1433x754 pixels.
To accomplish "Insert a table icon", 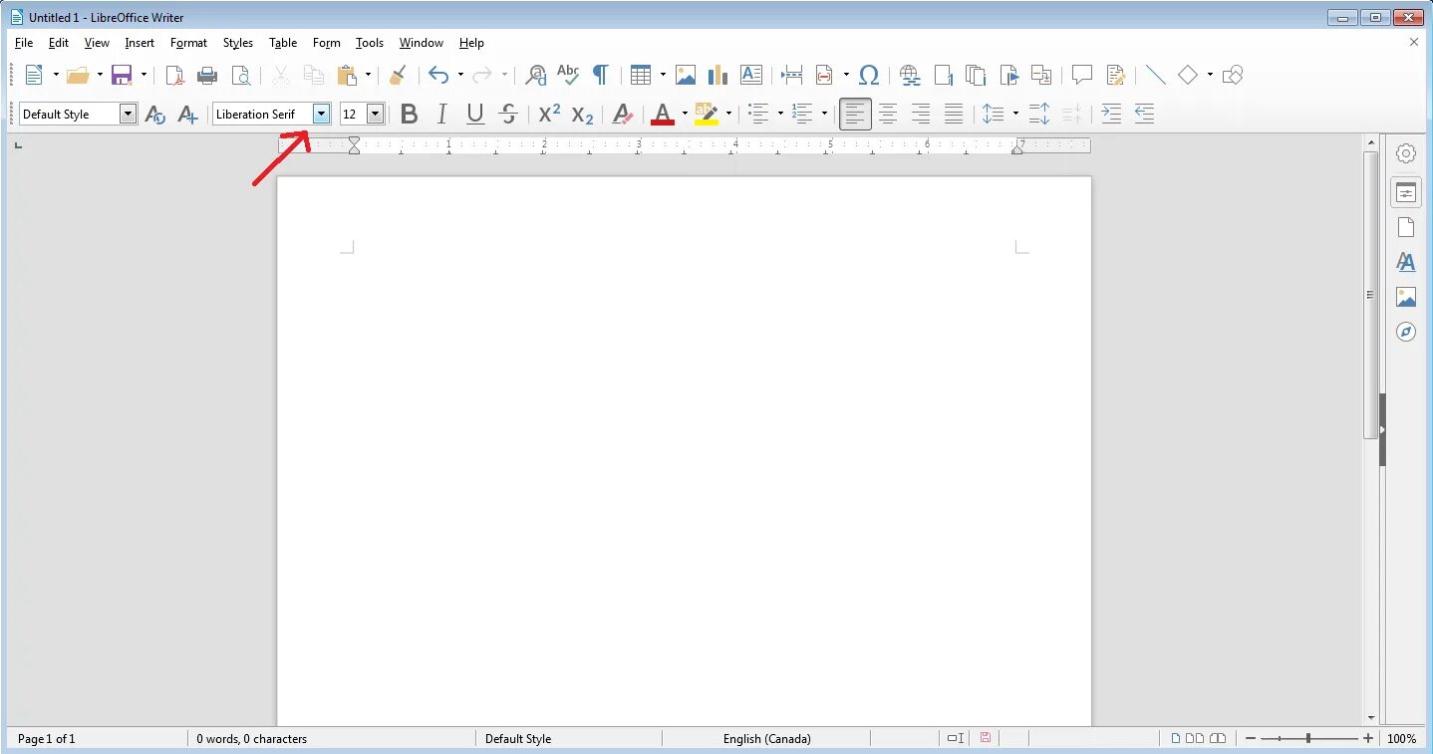I will click(x=641, y=75).
